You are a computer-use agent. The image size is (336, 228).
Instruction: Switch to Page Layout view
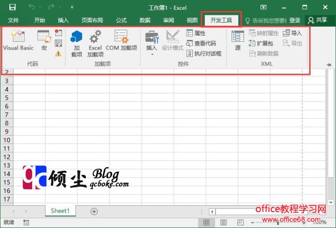[x=223, y=223]
